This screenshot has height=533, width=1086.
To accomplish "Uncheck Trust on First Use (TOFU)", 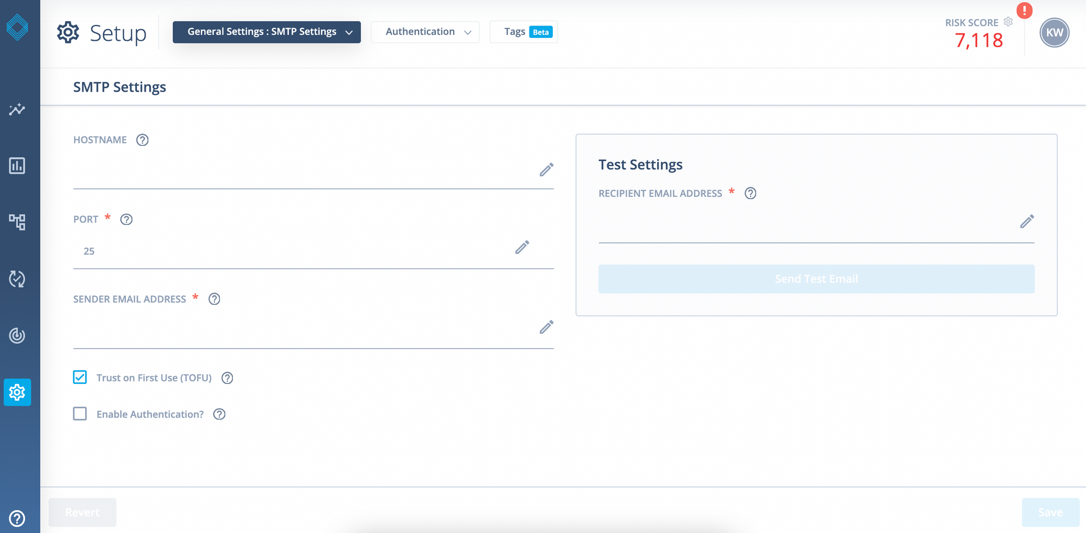I will click(80, 377).
